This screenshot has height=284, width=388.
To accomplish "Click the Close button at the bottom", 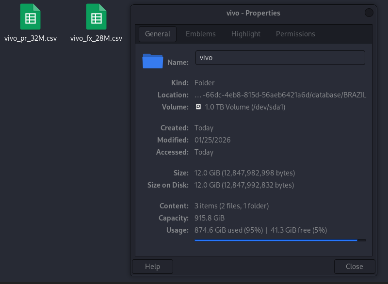I will (355, 267).
